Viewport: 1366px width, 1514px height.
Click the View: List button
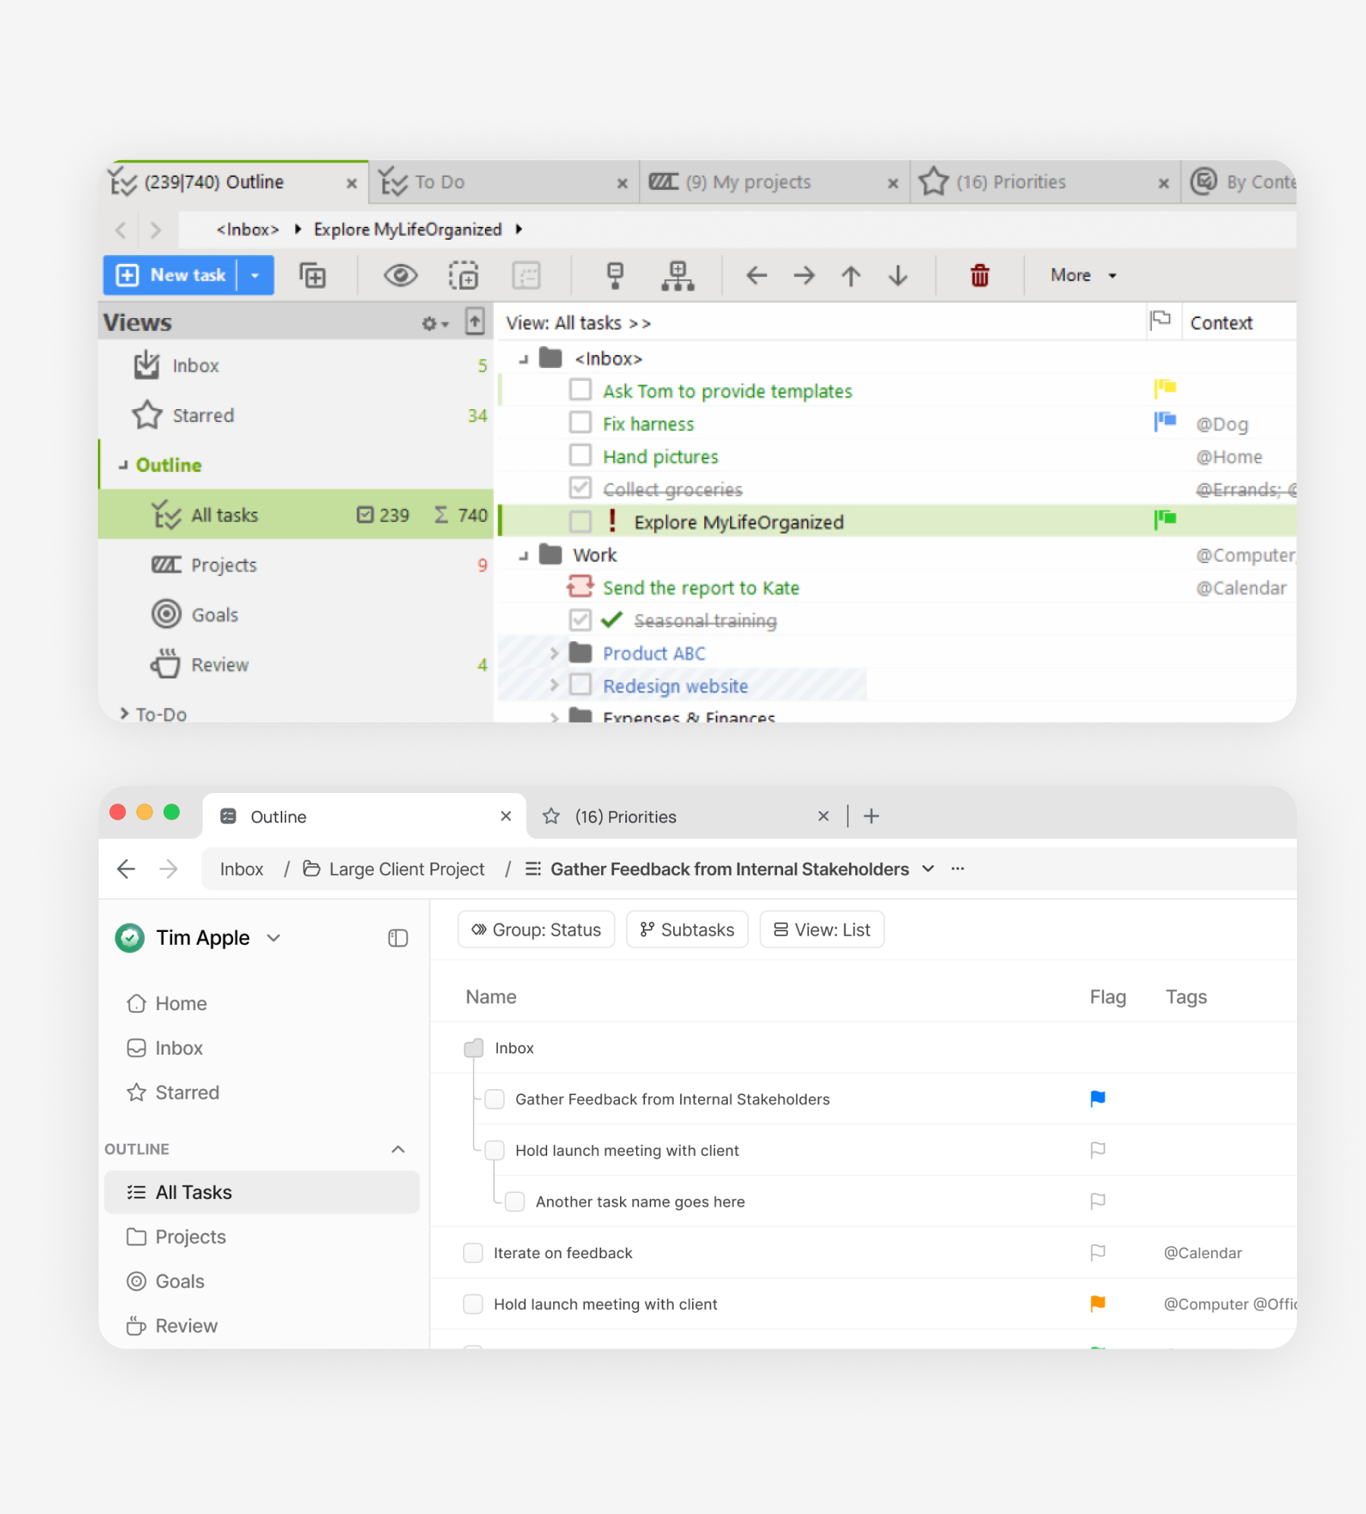tap(822, 930)
